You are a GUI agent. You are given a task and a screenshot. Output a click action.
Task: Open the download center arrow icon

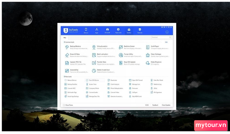tap(167, 32)
